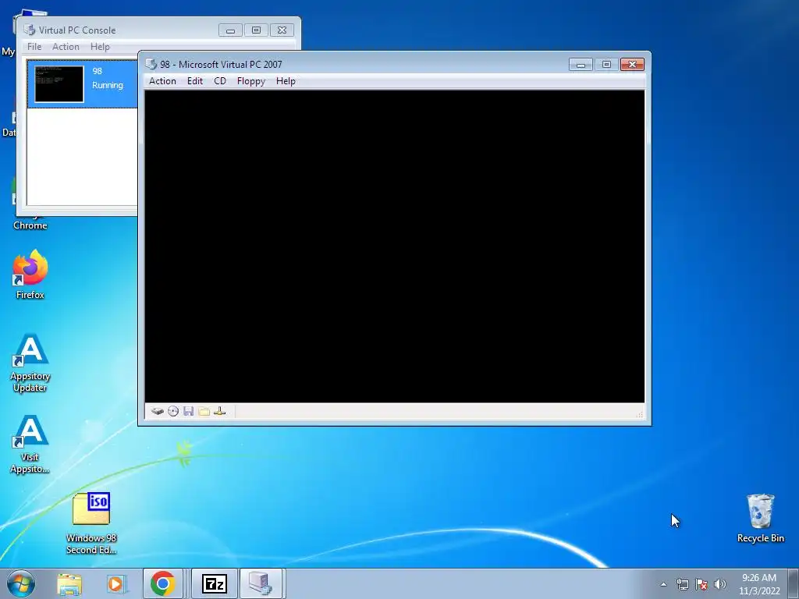Maximize the Virtual PC Console window
Viewport: 799px width, 599px height.
coord(256,30)
